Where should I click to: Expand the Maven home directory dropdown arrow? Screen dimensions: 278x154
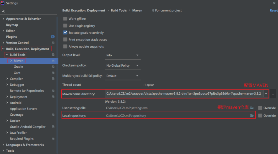[266, 94]
